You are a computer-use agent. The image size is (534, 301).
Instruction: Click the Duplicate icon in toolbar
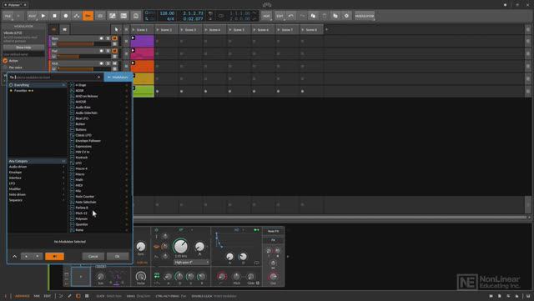335,16
